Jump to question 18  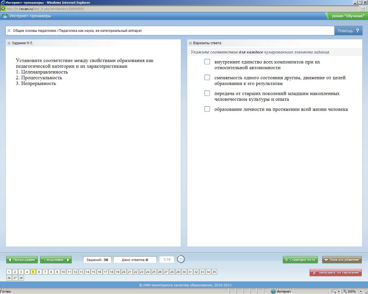(112, 272)
